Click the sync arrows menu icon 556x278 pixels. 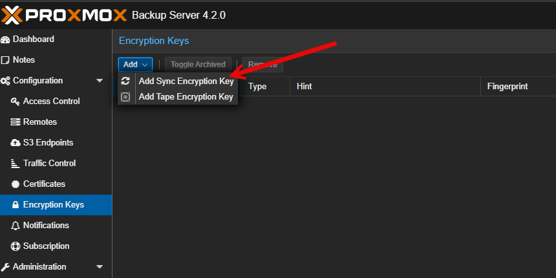tap(125, 81)
